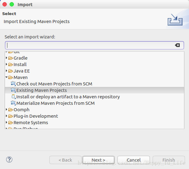Click the Gradle folder icon
Image resolution: width=189 pixels, height=169 pixels.
(10, 58)
